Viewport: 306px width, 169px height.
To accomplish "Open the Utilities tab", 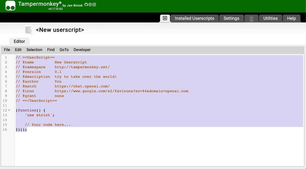I will coord(270,18).
